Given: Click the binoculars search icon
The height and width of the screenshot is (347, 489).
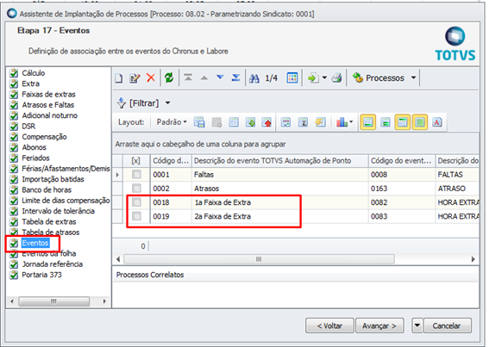Looking at the screenshot, I should 254,77.
